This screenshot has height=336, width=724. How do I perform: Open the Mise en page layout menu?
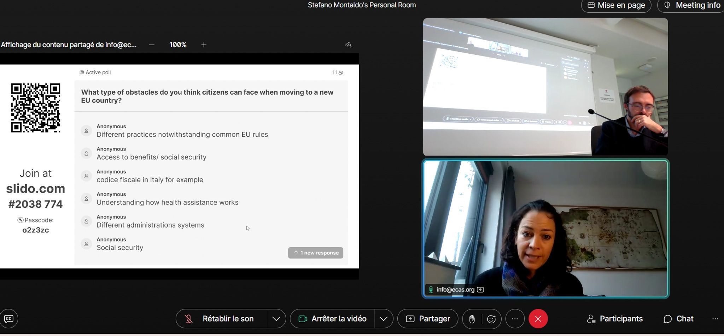(616, 5)
